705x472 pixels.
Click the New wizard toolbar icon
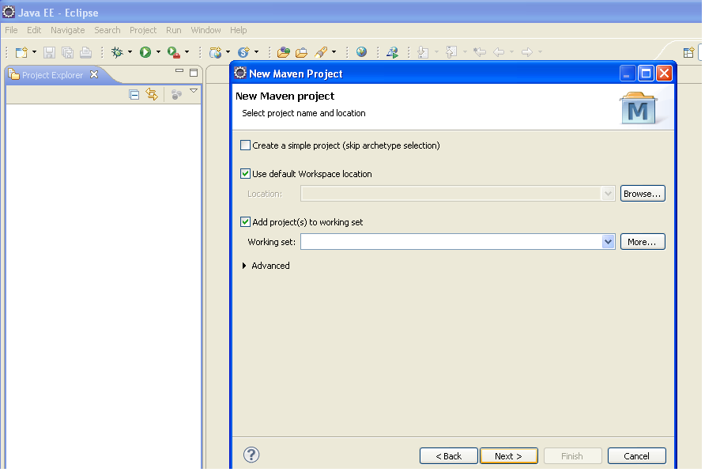21,52
